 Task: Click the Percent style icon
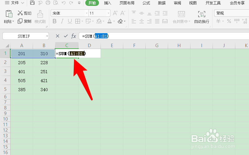point(229,21)
